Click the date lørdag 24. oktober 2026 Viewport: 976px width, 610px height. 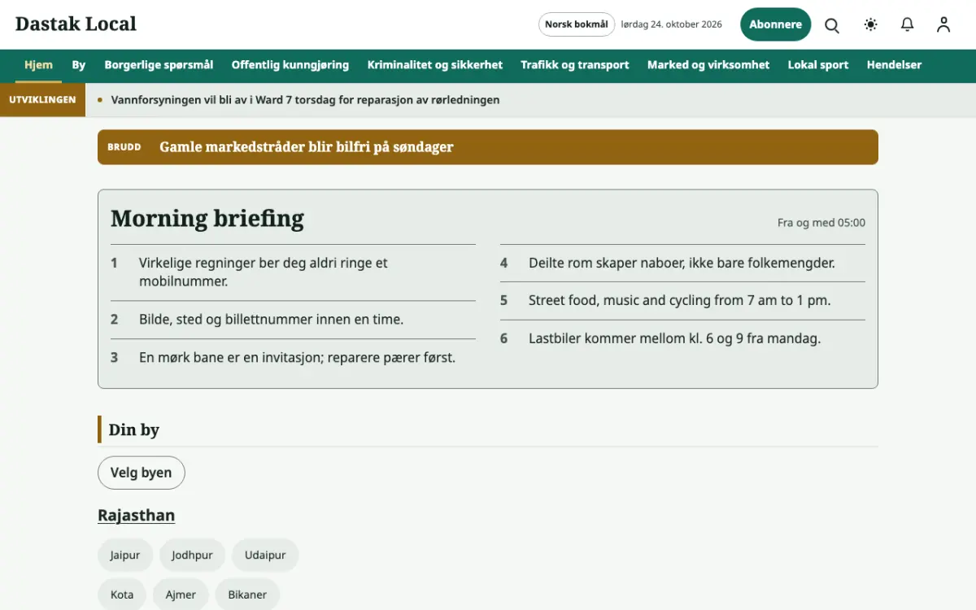point(672,24)
